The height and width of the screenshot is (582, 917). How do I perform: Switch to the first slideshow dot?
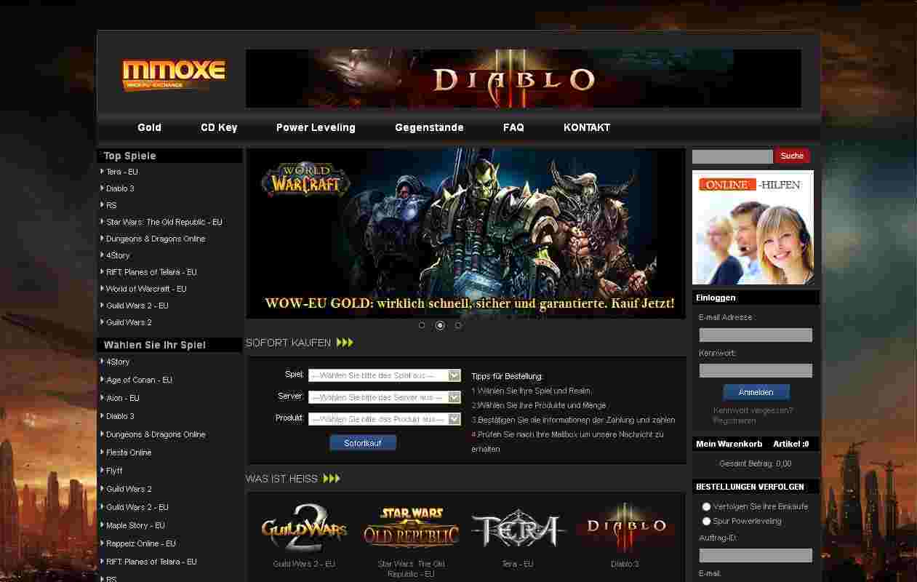tap(422, 325)
